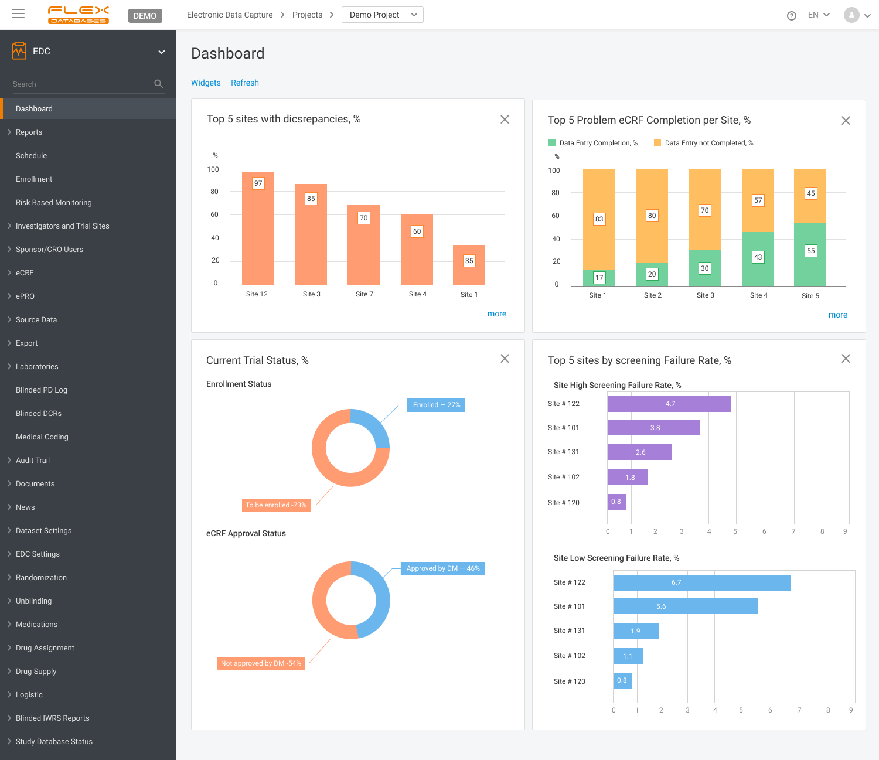Viewport: 879px width, 760px height.
Task: Go to Electronic Data Capture breadcrumb
Action: pyautogui.click(x=230, y=15)
